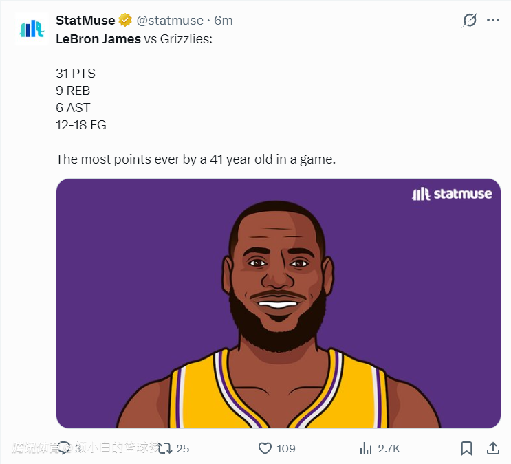Bookmark this StatMuse post
511x464 pixels.
point(466,448)
